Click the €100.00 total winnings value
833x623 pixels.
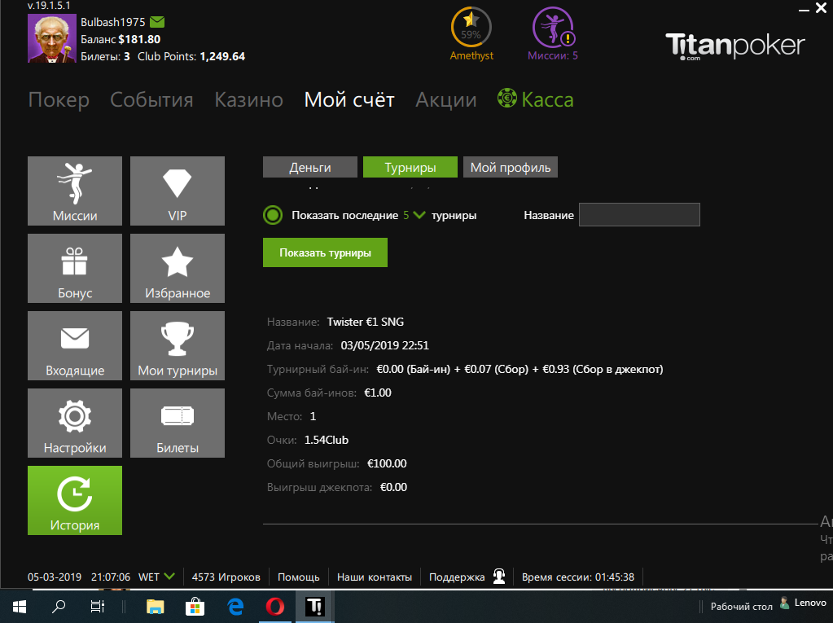388,463
